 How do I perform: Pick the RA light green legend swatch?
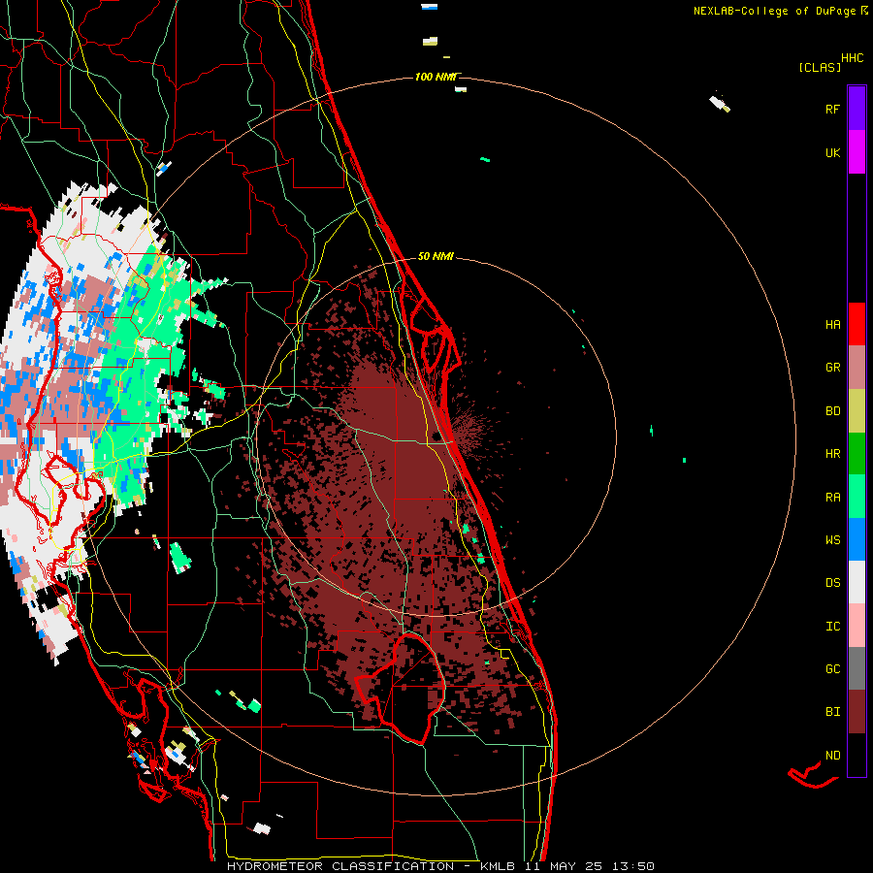pos(857,497)
